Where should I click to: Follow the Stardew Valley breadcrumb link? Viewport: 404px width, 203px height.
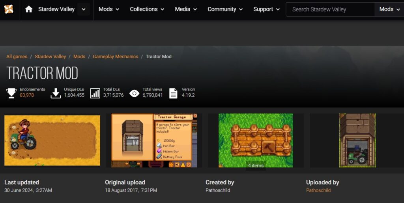(x=50, y=57)
